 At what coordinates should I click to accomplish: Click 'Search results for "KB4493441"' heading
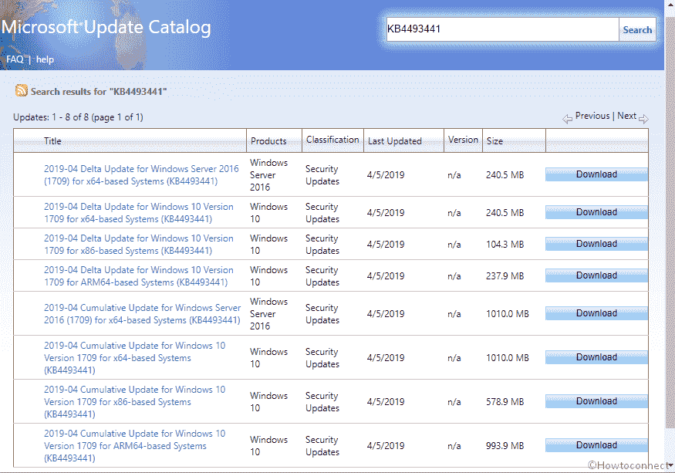[99, 91]
